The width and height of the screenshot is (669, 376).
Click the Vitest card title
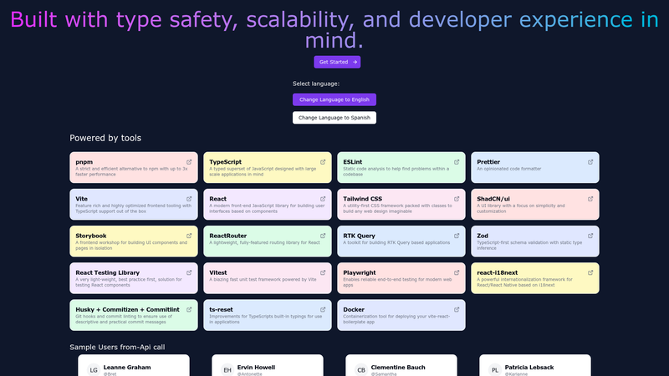click(218, 272)
